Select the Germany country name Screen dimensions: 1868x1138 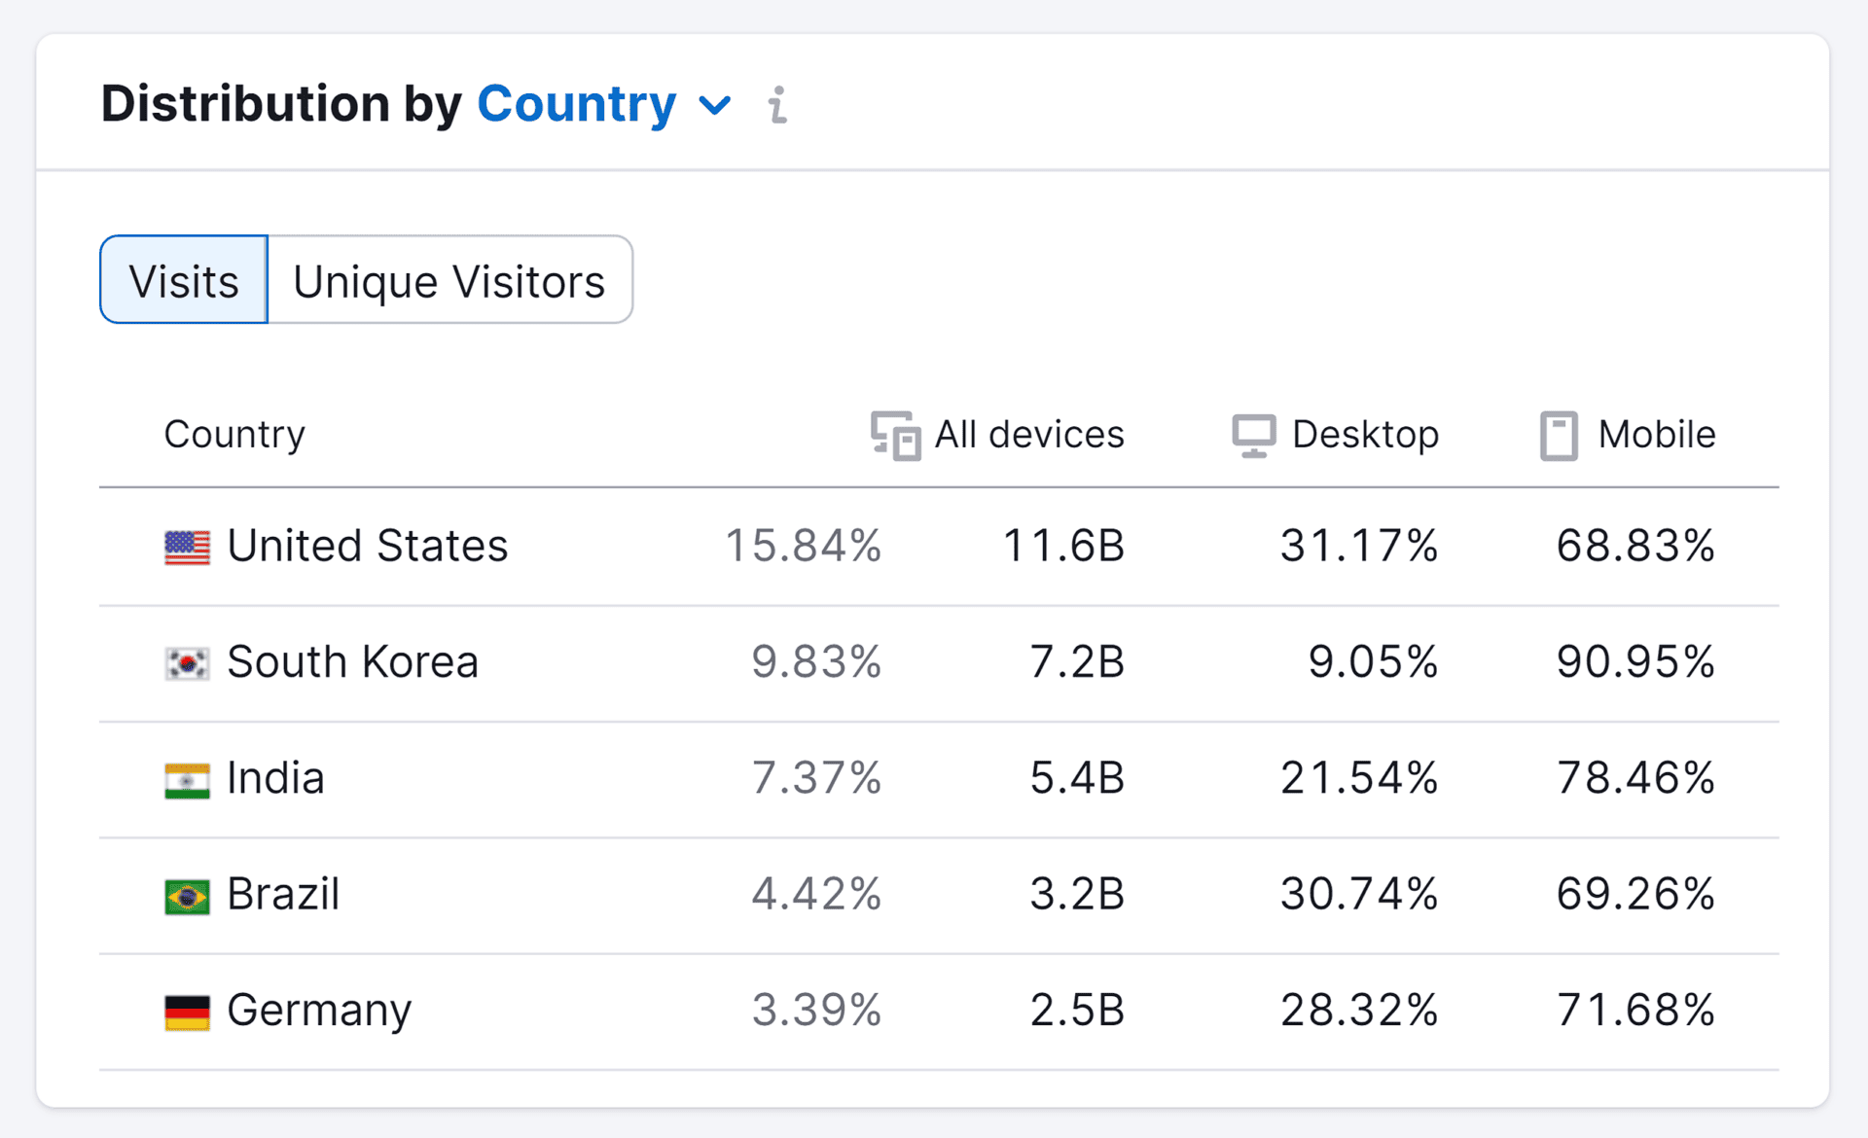pyautogui.click(x=319, y=1011)
